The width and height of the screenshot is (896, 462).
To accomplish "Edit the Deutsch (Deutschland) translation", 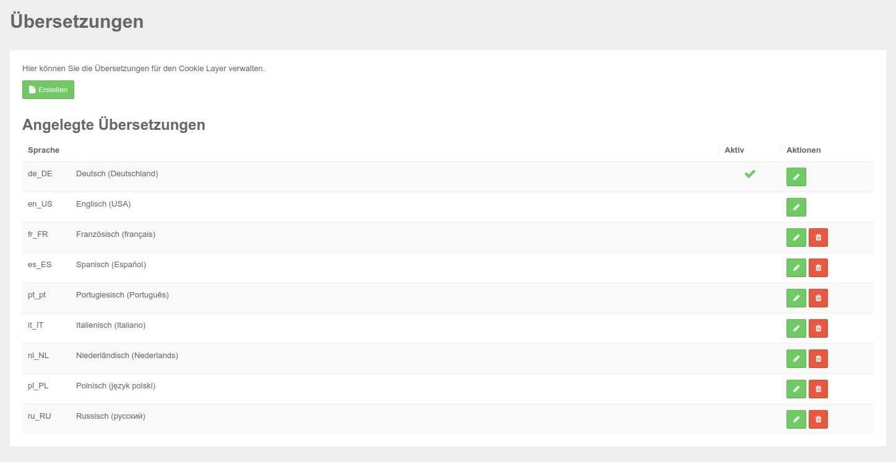I will tap(796, 177).
